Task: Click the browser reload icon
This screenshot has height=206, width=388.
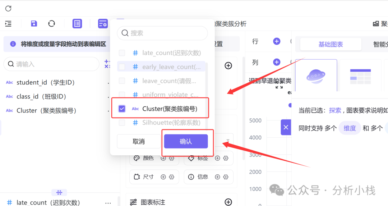Action: (8, 8)
